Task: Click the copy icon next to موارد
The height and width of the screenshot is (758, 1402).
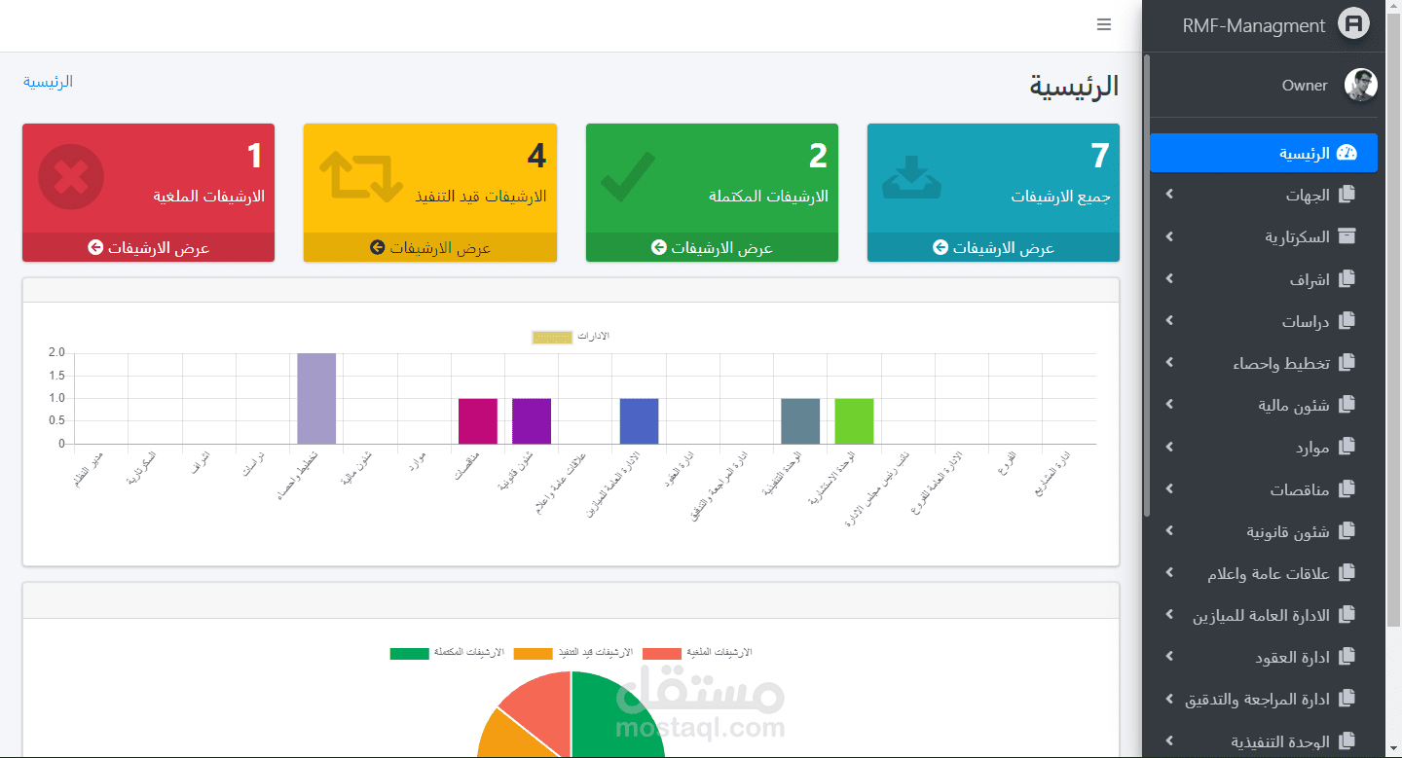Action: coord(1347,448)
